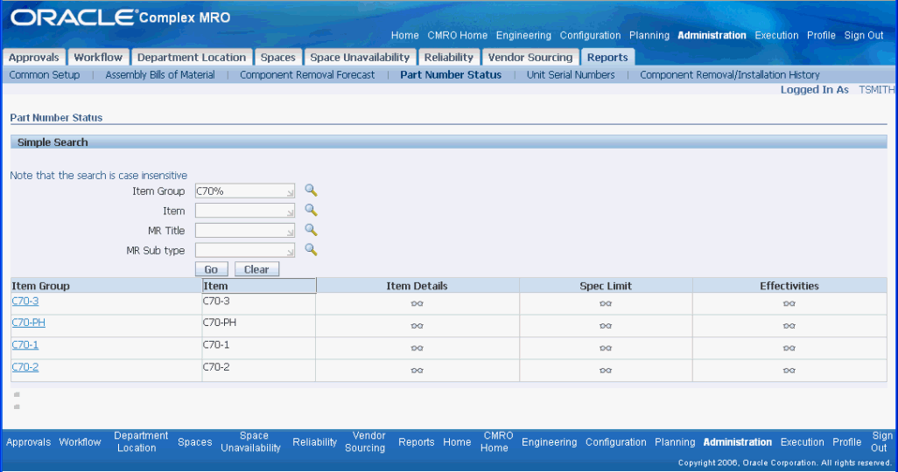Select Part Number Status subtab
Screen dimensions: 898x472
(451, 75)
